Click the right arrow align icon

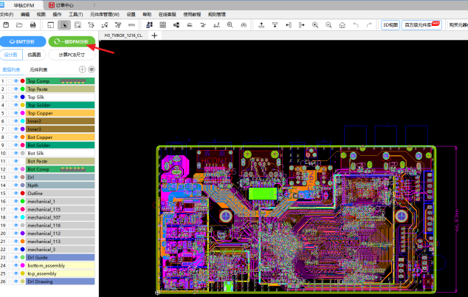[x=302, y=25]
